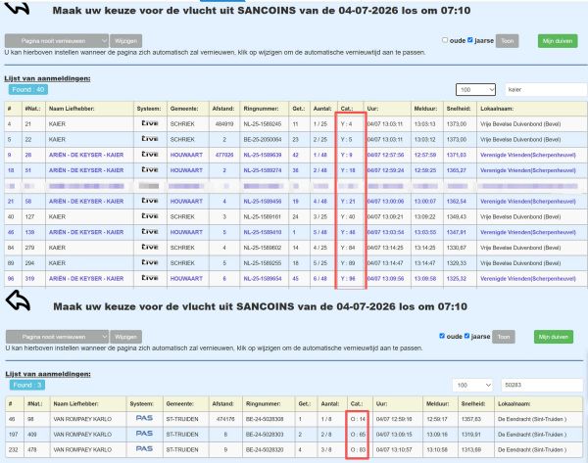This screenshot has width=588, height=463.
Task: Click the PAS logo in VAN ROMPAEY row 232
Action: (144, 448)
